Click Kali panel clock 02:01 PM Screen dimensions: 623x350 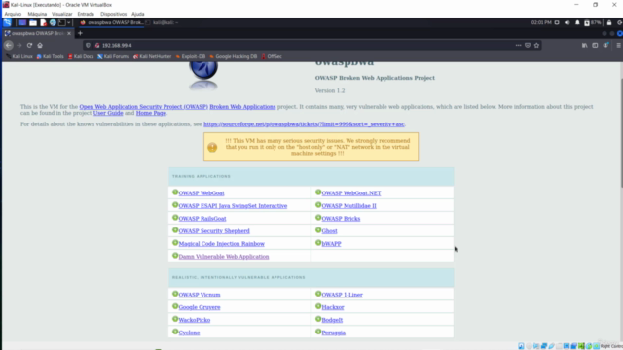pyautogui.click(x=541, y=22)
